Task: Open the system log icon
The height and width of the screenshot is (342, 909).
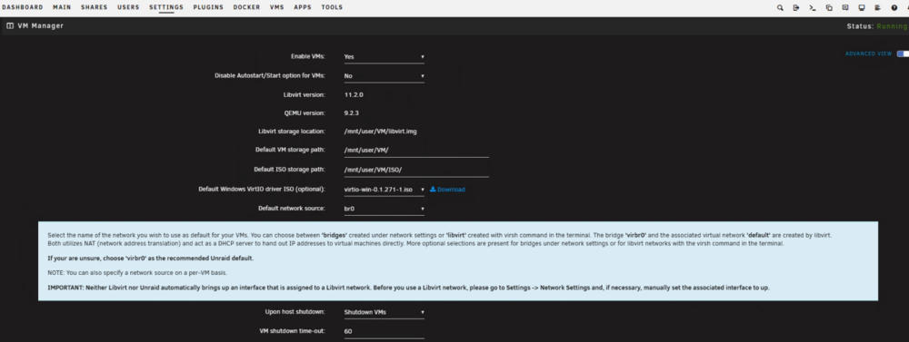Action: pyautogui.click(x=878, y=7)
